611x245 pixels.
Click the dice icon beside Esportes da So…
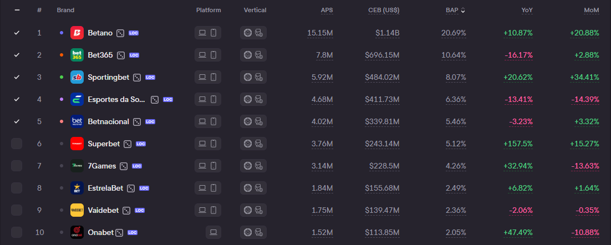(x=155, y=99)
